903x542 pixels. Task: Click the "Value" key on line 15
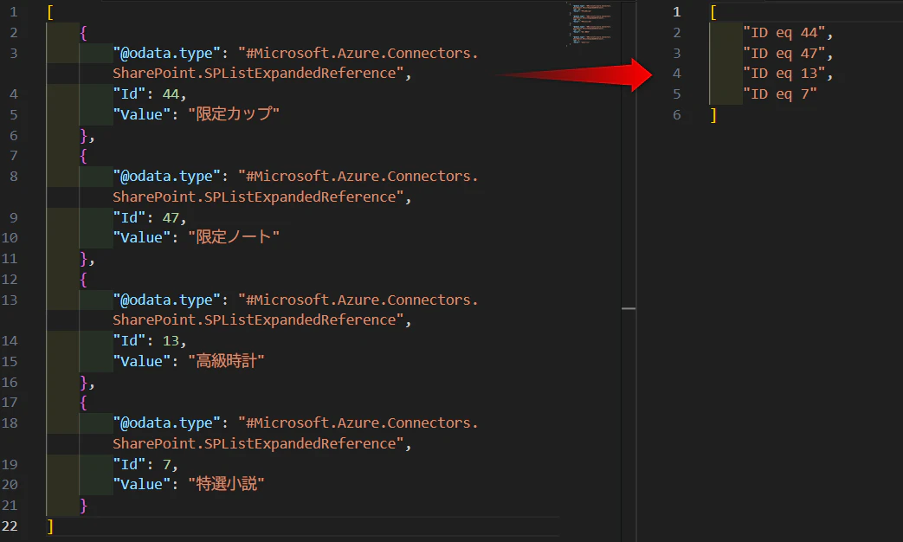click(142, 361)
